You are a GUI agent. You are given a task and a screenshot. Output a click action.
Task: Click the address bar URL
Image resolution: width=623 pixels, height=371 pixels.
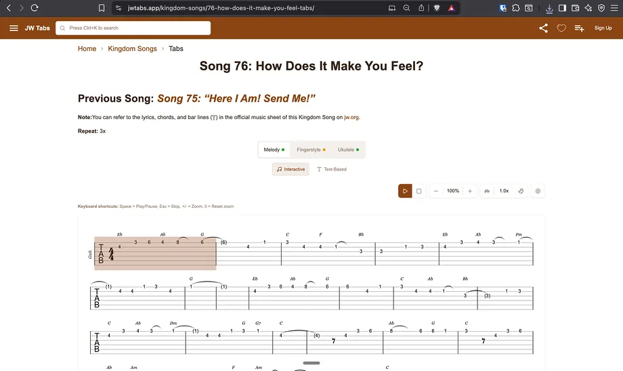[221, 8]
